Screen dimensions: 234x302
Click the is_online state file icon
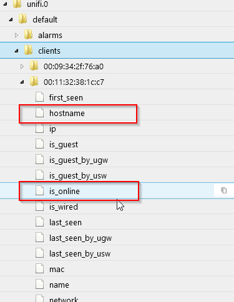pyautogui.click(x=39, y=191)
